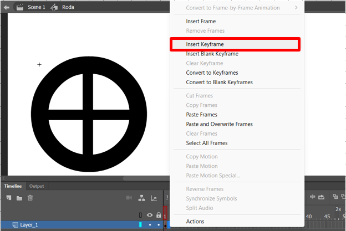Click the center frame icon

point(313,197)
